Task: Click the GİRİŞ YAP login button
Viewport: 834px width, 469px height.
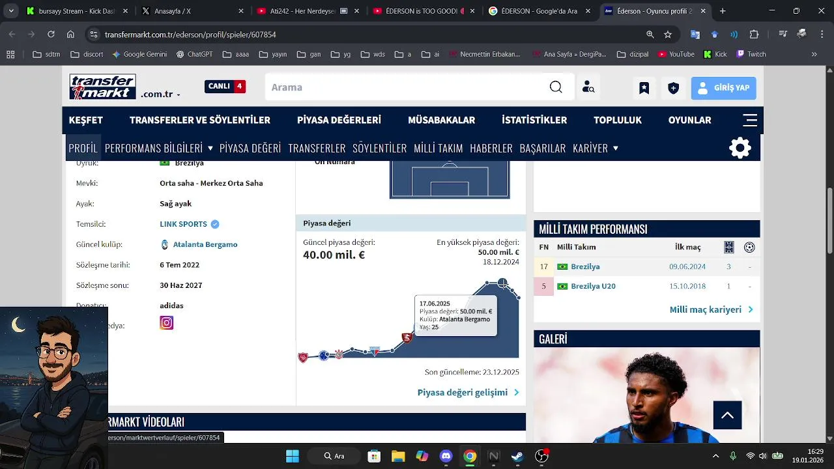Action: pos(723,88)
